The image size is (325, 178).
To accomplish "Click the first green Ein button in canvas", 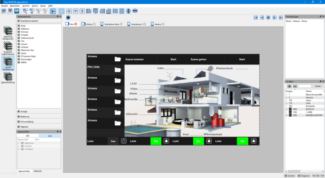I will click(156, 141).
